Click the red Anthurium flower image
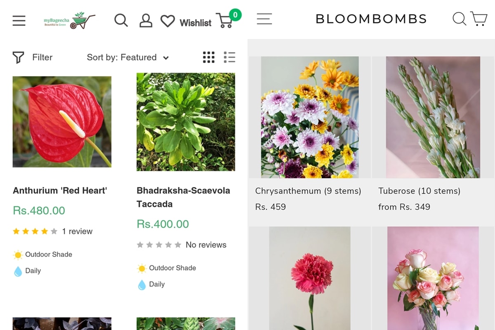Viewport: 495px width, 330px height. point(62,122)
